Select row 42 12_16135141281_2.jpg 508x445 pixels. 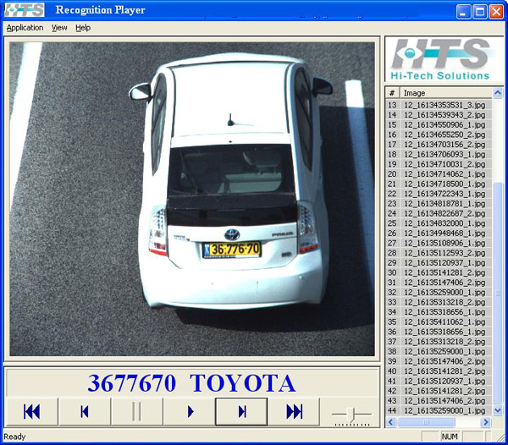[x=439, y=391]
